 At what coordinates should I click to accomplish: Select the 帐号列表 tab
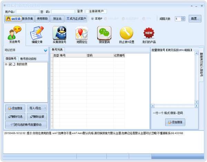57,49
